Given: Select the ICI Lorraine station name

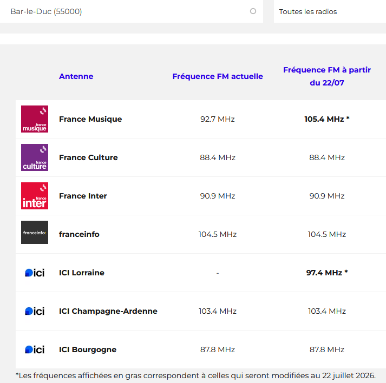Looking at the screenshot, I should click(82, 273).
